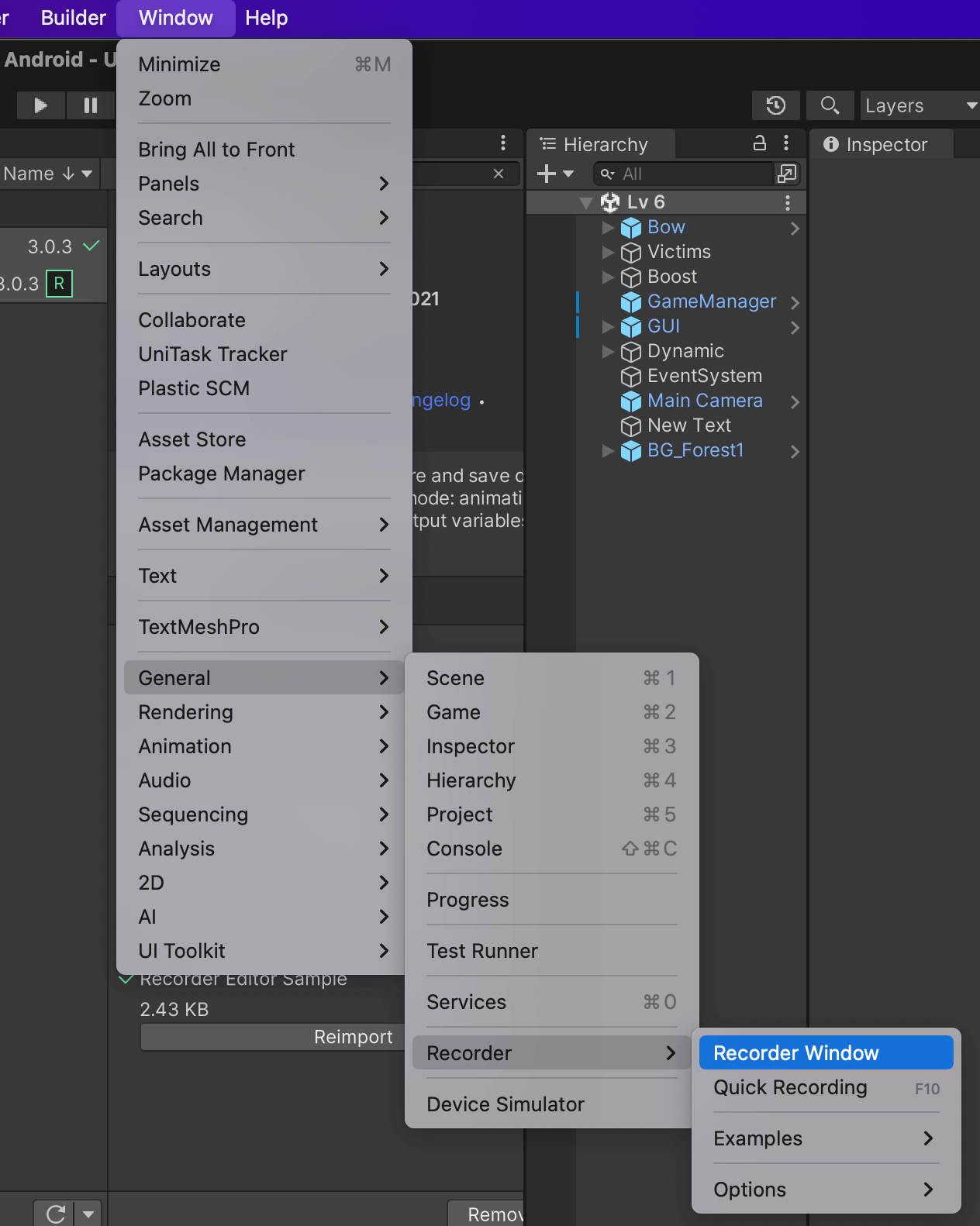Screen dimensions: 980x1226
Task: Open the dropdown arrow beside refresh button
Action: coord(88,1214)
